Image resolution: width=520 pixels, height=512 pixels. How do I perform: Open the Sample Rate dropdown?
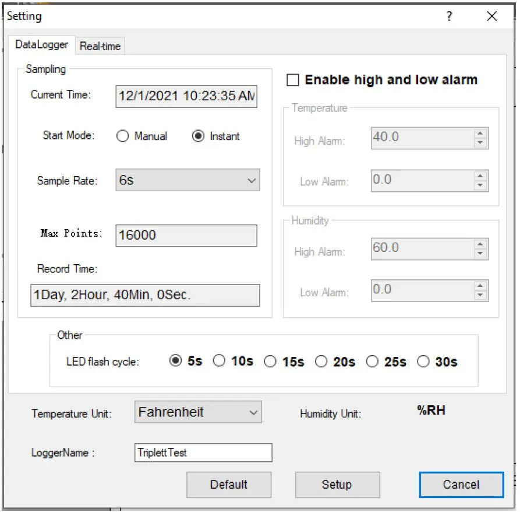tap(188, 180)
